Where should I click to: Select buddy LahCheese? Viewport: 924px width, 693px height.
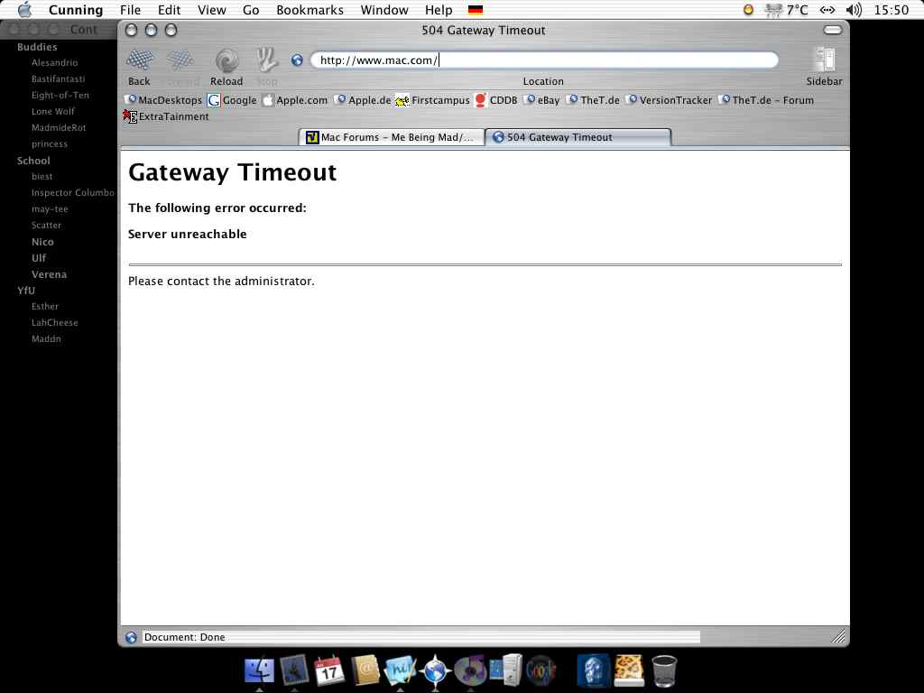[55, 323]
